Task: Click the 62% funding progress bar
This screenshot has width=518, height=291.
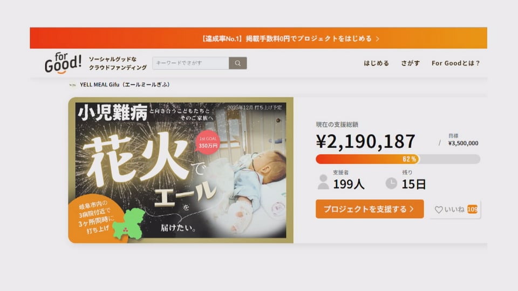Action: (398, 159)
